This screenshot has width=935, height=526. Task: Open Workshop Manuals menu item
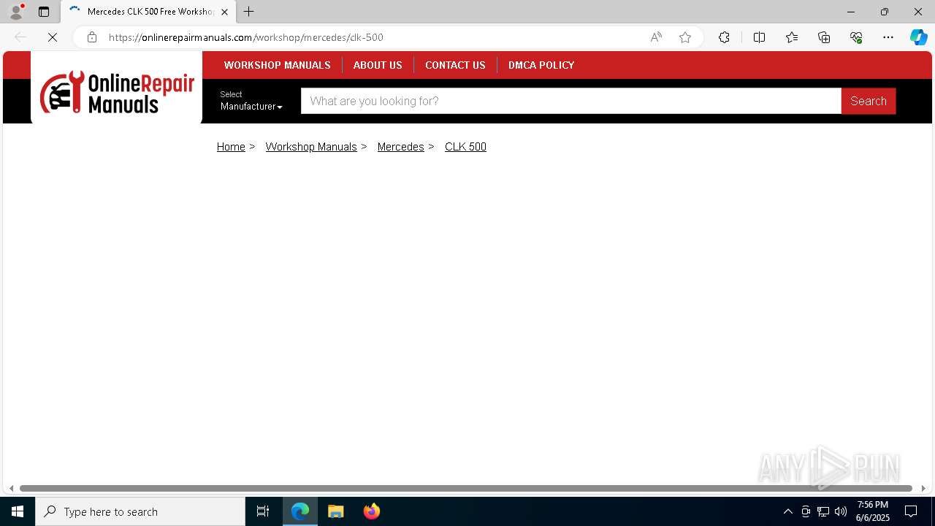(278, 65)
